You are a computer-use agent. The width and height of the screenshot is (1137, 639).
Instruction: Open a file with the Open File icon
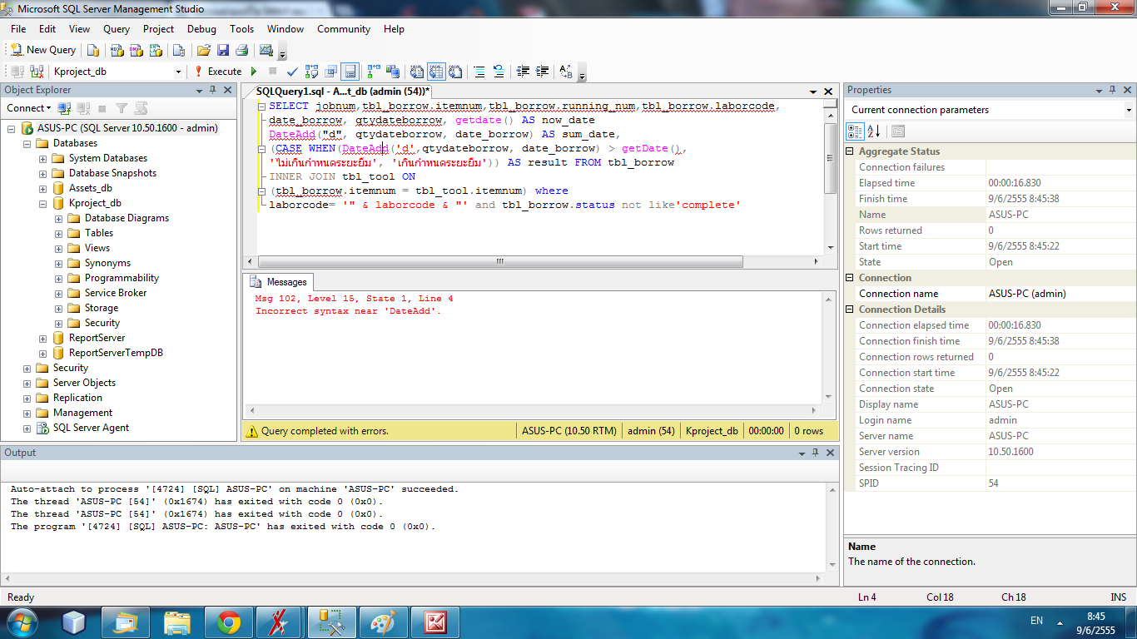[203, 50]
